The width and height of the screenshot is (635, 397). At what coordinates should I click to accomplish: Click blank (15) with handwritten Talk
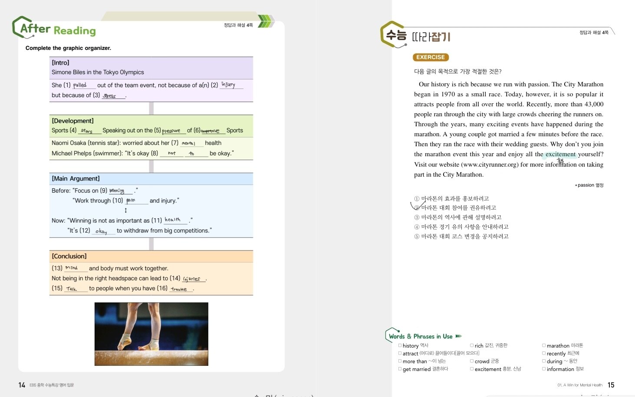point(76,289)
